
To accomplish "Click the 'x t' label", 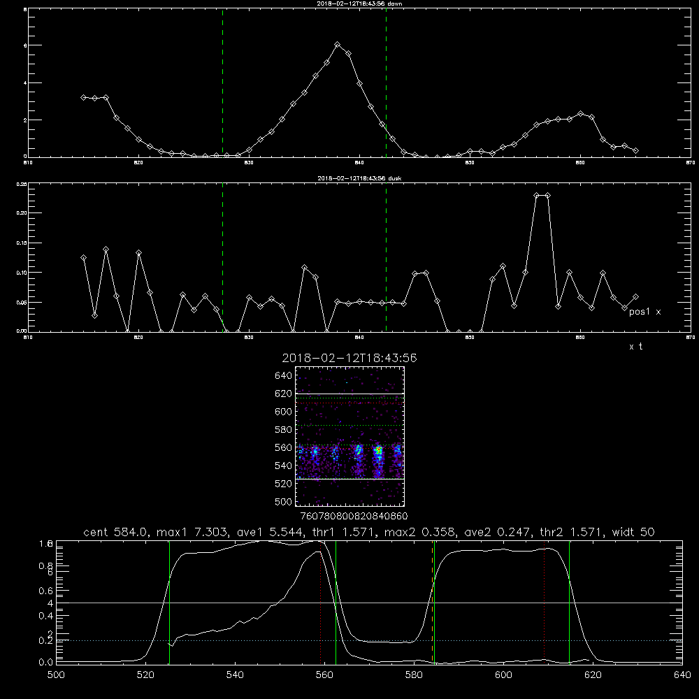I will click(635, 347).
